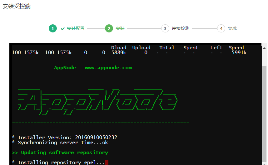
Task: Click the Synchronizing server time line
Action: click(x=60, y=143)
